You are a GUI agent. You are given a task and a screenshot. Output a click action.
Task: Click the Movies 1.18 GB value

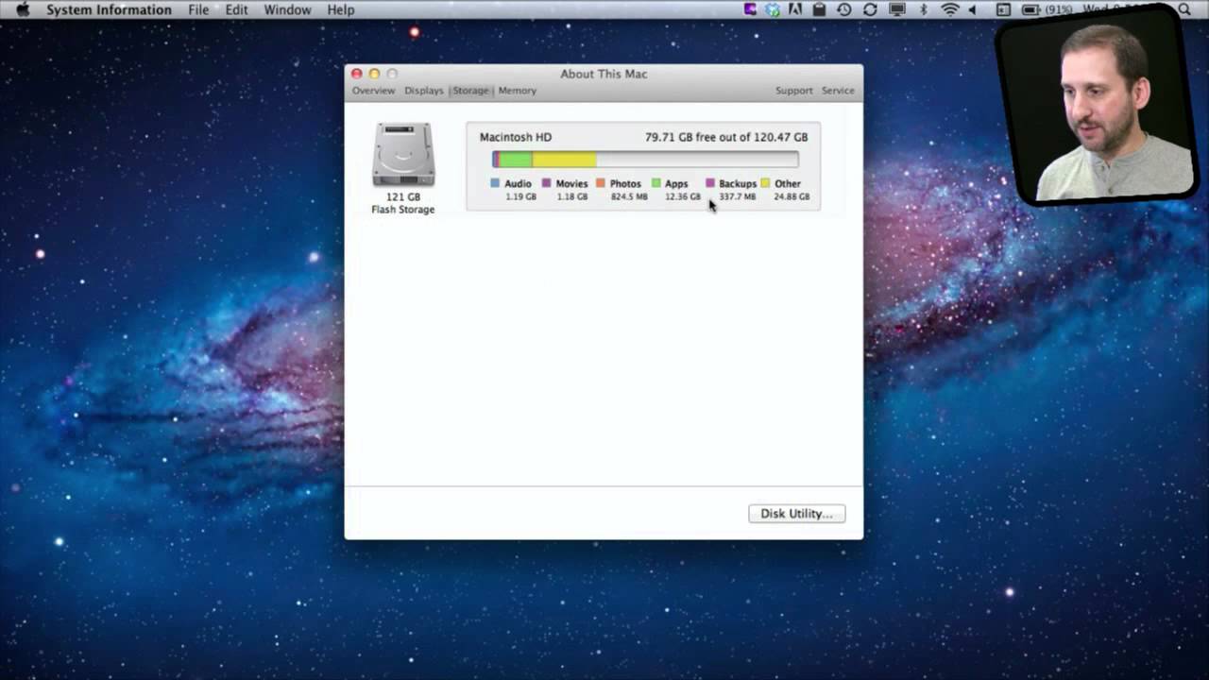point(571,196)
